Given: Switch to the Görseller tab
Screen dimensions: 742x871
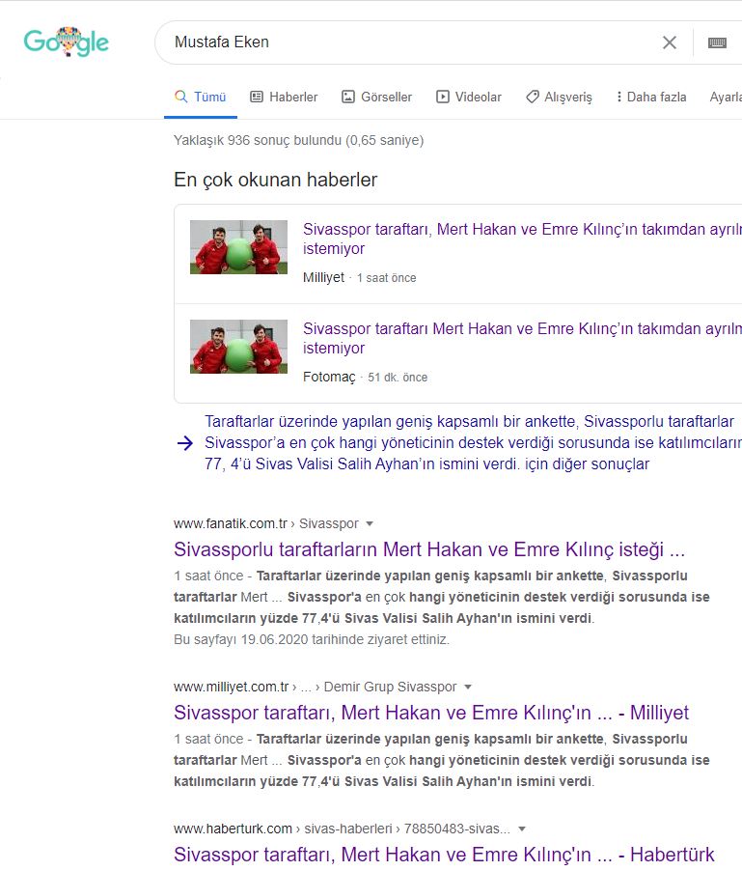Looking at the screenshot, I should (376, 97).
